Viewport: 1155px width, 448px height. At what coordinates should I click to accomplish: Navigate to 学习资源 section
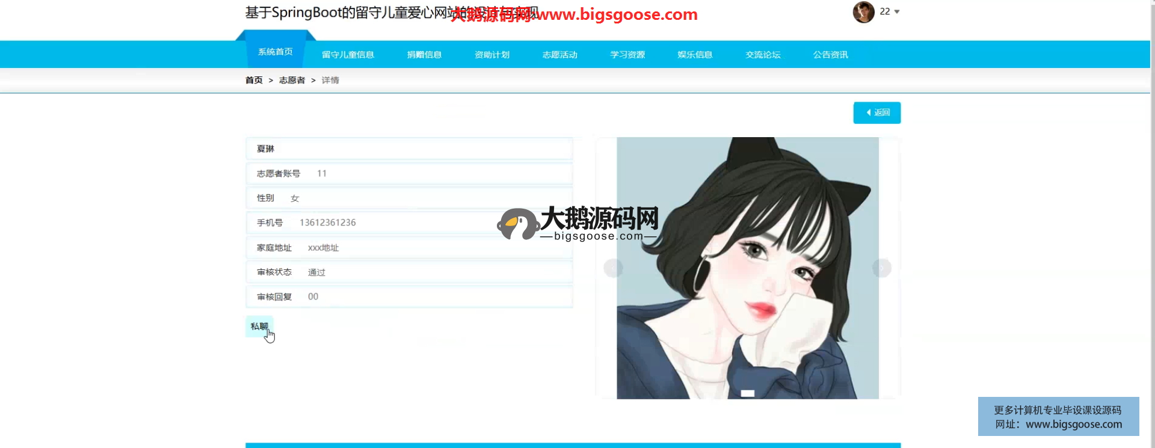pyautogui.click(x=627, y=55)
